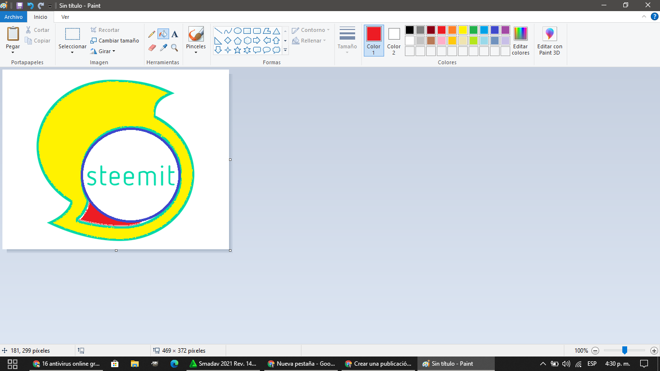Click the zoom slider thumb
This screenshot has height=371, width=660.
pyautogui.click(x=625, y=350)
